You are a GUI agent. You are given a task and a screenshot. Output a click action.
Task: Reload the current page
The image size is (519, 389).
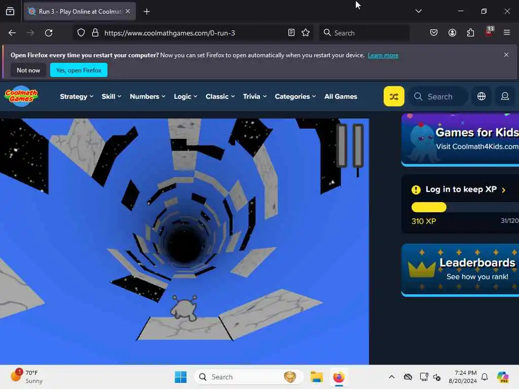pyautogui.click(x=49, y=33)
